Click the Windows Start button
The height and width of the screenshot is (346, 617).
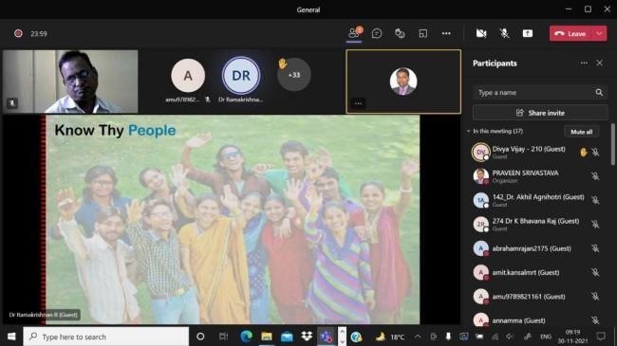[x=11, y=337]
